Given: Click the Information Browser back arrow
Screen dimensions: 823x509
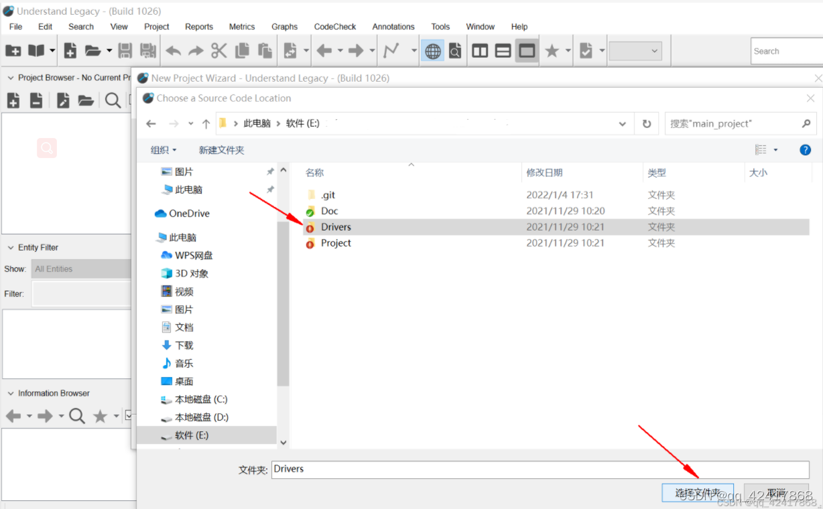Looking at the screenshot, I should pyautogui.click(x=13, y=417).
